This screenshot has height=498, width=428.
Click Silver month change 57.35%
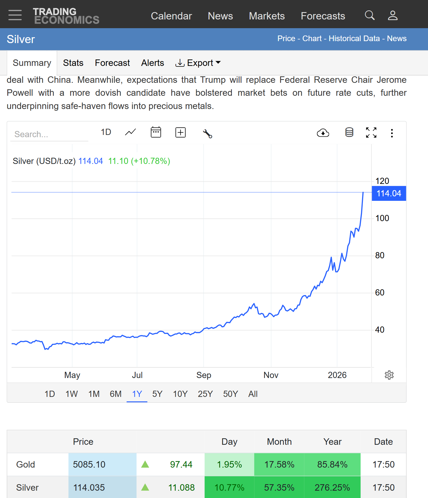279,488
